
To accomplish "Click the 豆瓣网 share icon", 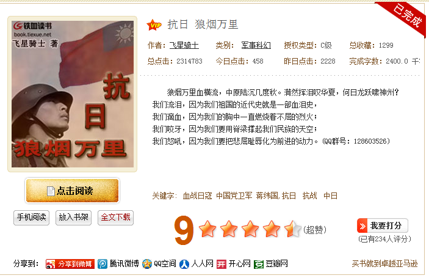I will [259, 264].
